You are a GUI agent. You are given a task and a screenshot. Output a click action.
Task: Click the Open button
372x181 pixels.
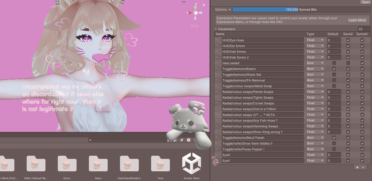(365, 2)
